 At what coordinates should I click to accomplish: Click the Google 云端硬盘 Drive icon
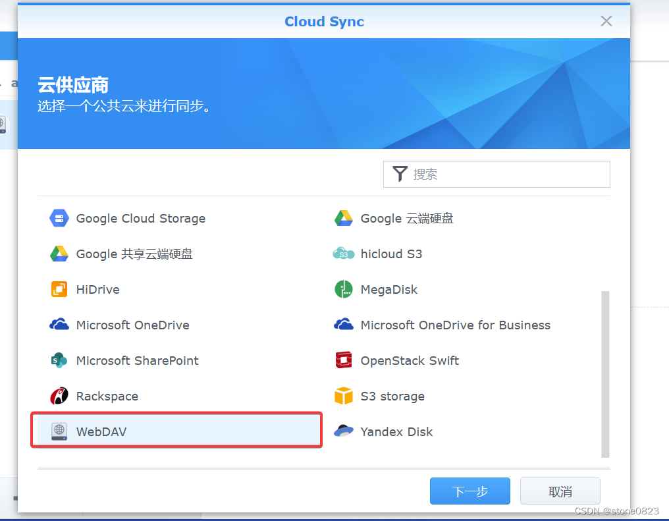tap(344, 218)
